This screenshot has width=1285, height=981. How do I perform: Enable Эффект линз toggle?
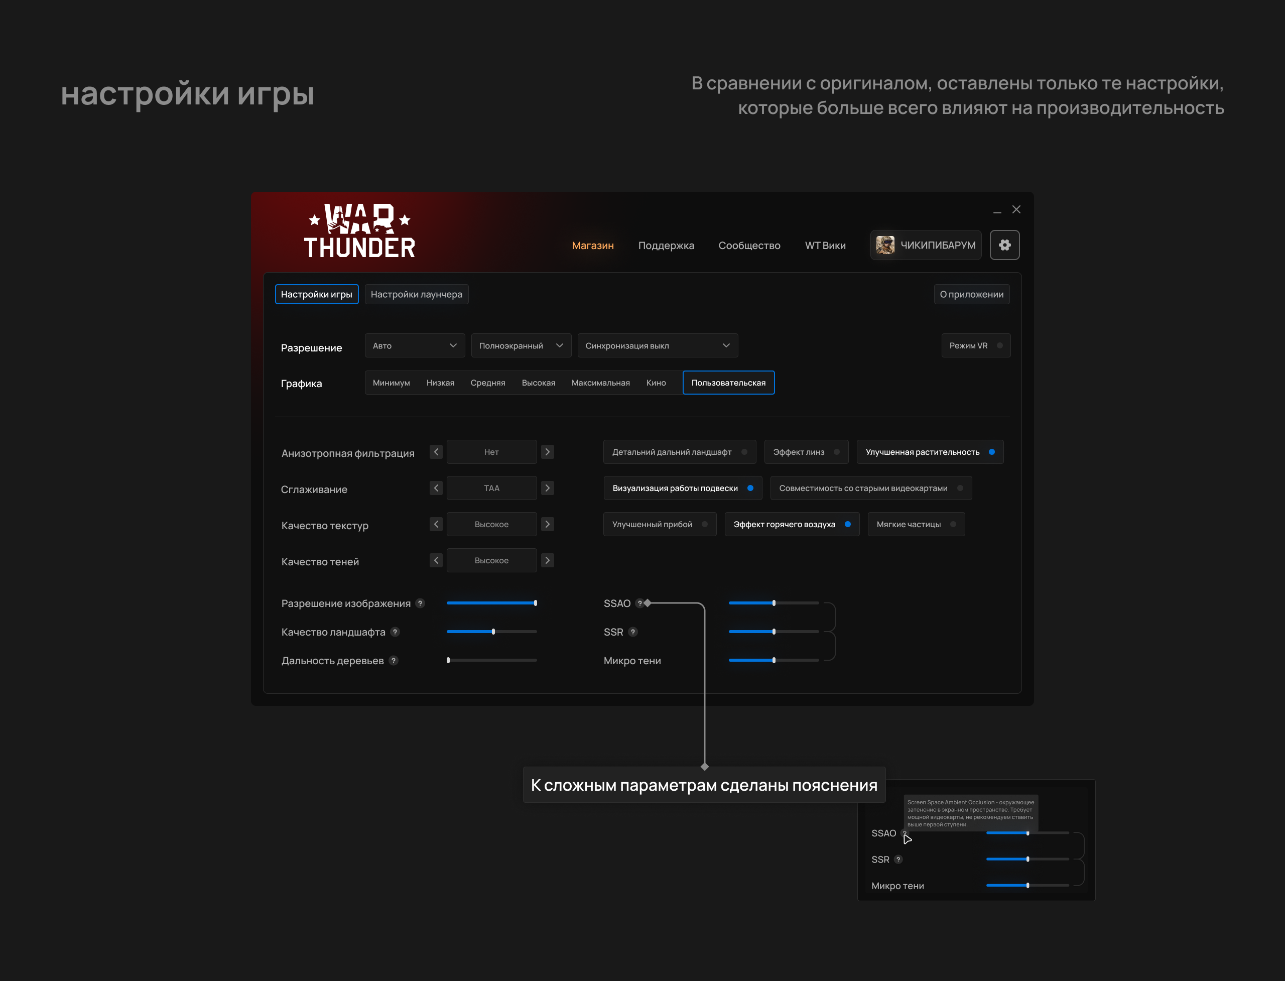click(836, 452)
